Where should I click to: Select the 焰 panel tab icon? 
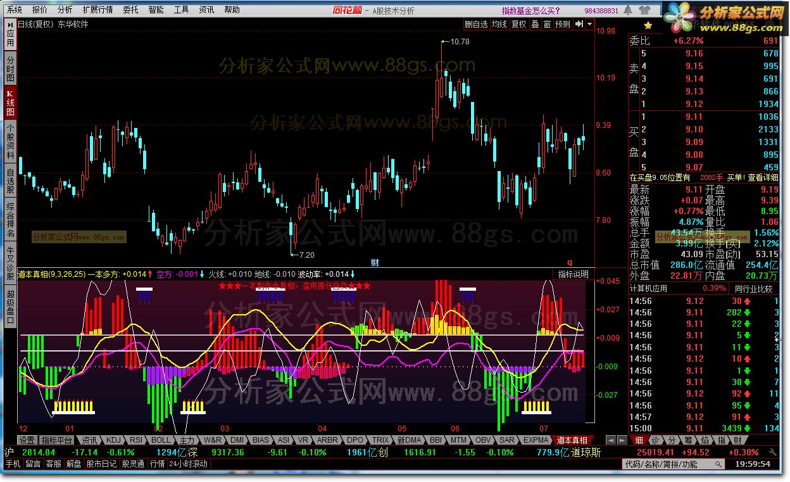[x=705, y=440]
